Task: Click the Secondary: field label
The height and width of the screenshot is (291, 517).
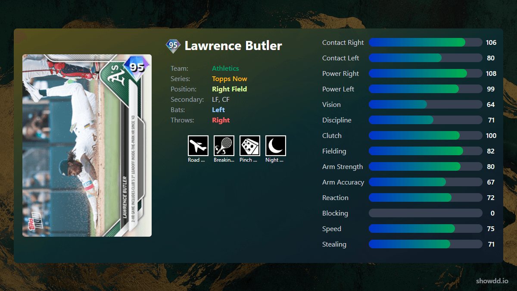Action: pos(187,99)
